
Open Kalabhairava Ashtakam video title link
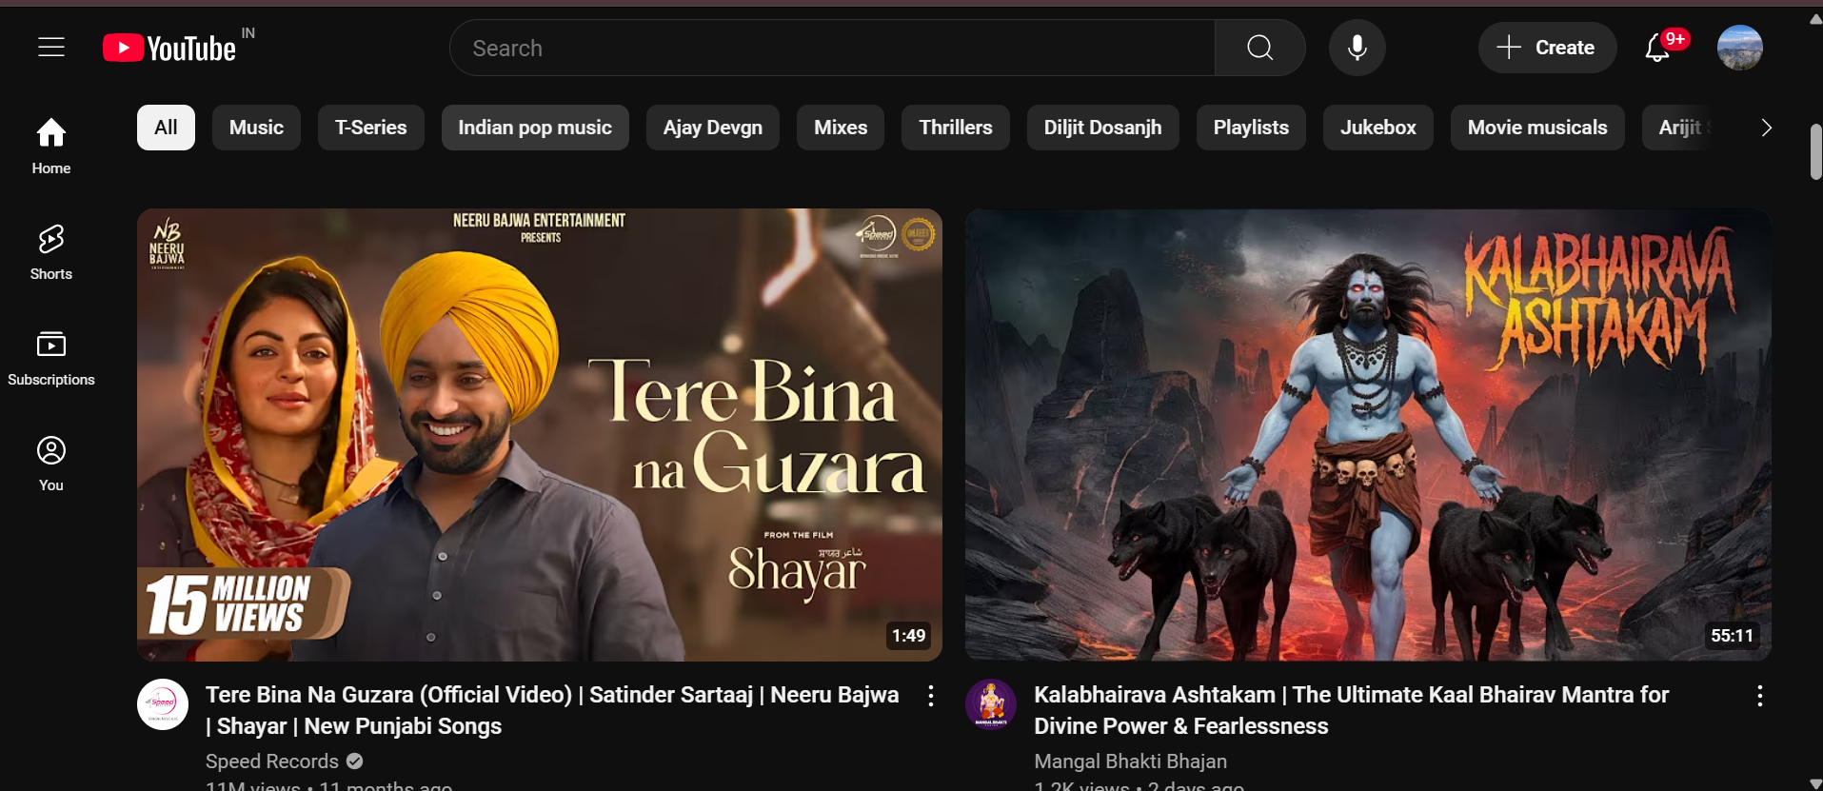click(x=1351, y=710)
